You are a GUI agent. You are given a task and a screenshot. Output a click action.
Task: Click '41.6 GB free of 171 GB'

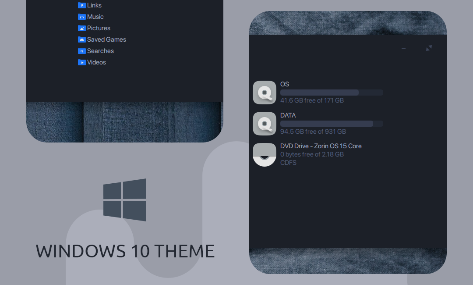click(x=312, y=100)
